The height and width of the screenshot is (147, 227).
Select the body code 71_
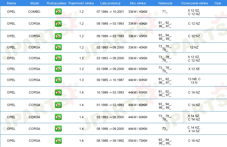tap(165, 11)
